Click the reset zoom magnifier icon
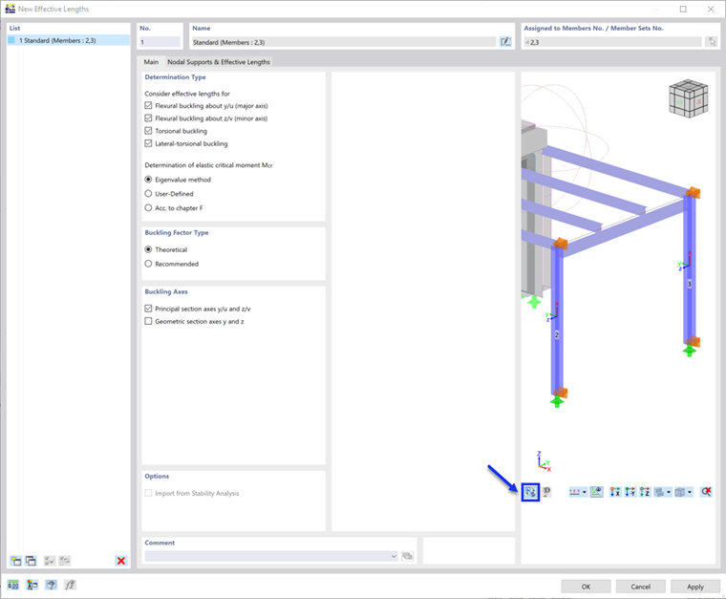This screenshot has width=726, height=599. 706,492
